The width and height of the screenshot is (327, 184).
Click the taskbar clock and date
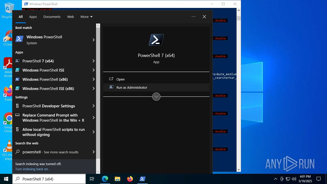pyautogui.click(x=305, y=179)
